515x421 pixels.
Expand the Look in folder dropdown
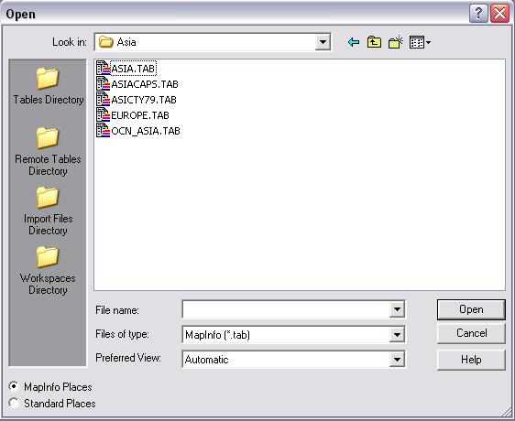click(x=323, y=42)
